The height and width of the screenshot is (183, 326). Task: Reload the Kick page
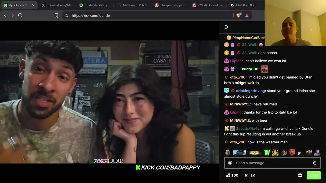pyautogui.click(x=20, y=16)
